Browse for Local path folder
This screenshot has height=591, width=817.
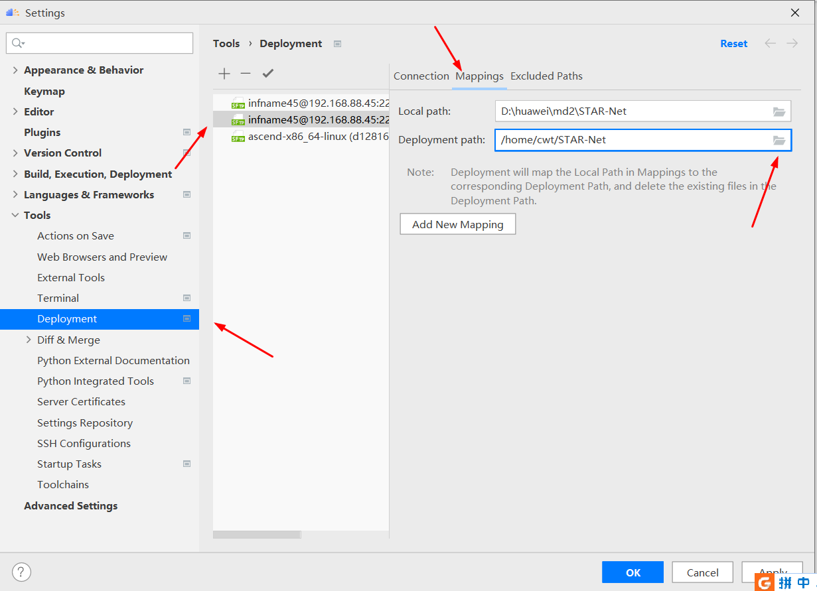coord(779,111)
